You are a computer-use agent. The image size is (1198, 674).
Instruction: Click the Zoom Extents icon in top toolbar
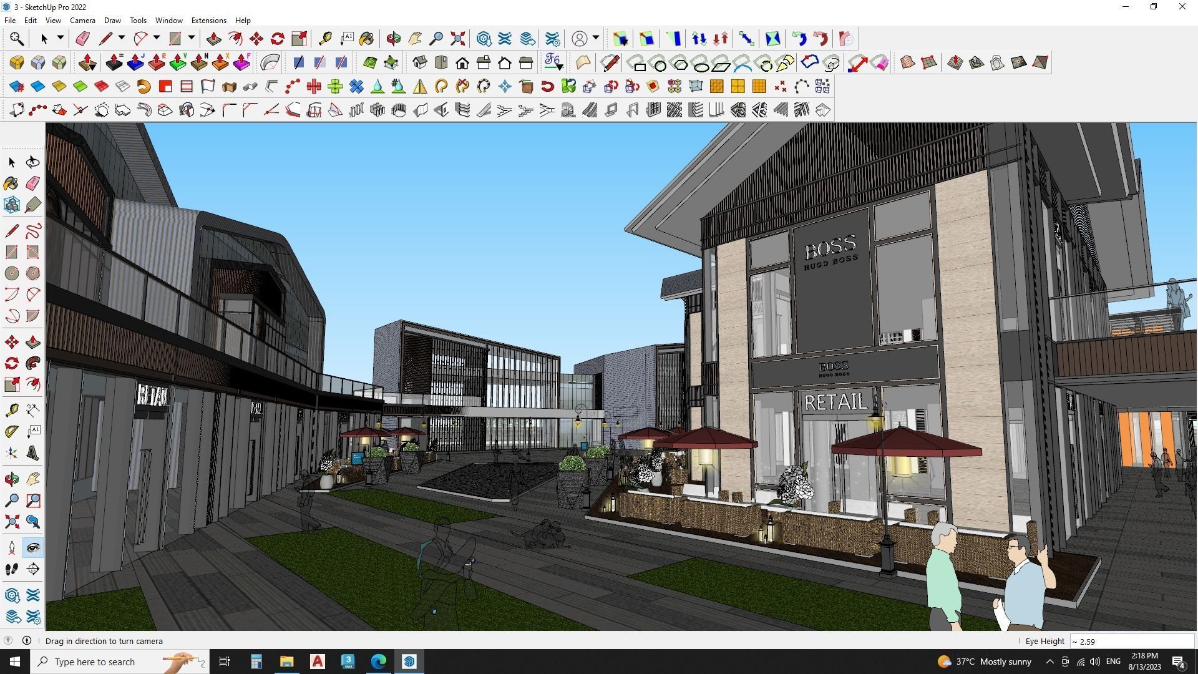tap(457, 39)
